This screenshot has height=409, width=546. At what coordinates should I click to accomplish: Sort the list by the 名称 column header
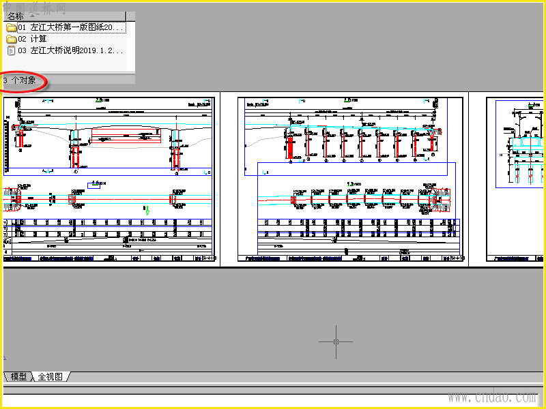click(64, 16)
